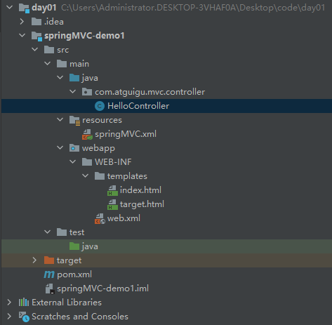Image resolution: width=332 pixels, height=325 pixels.
Task: Click the target.html file icon
Action: tap(112, 204)
